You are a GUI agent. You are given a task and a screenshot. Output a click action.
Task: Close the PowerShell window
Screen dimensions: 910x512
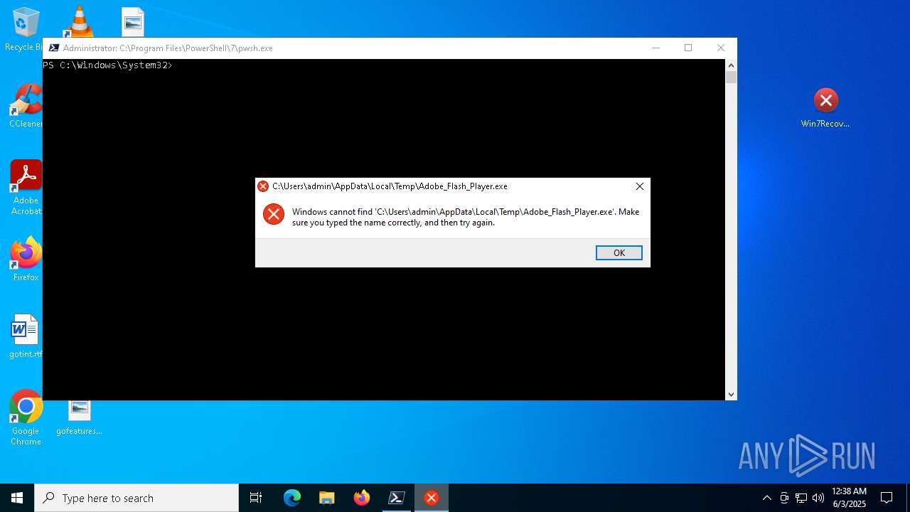click(721, 48)
